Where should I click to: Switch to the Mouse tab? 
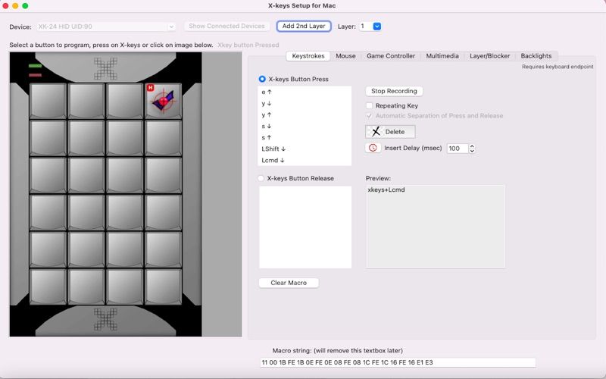[345, 56]
